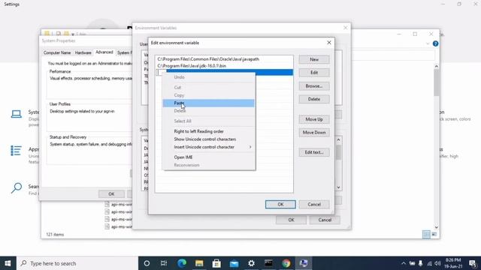The height and width of the screenshot is (270, 481).
Task: Launch Microsoft Edge from taskbar
Action: coord(182,263)
